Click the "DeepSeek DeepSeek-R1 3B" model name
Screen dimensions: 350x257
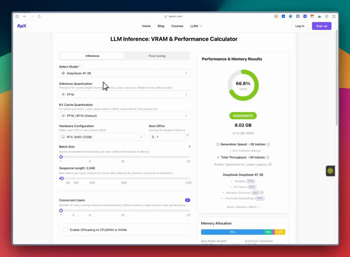click(243, 175)
